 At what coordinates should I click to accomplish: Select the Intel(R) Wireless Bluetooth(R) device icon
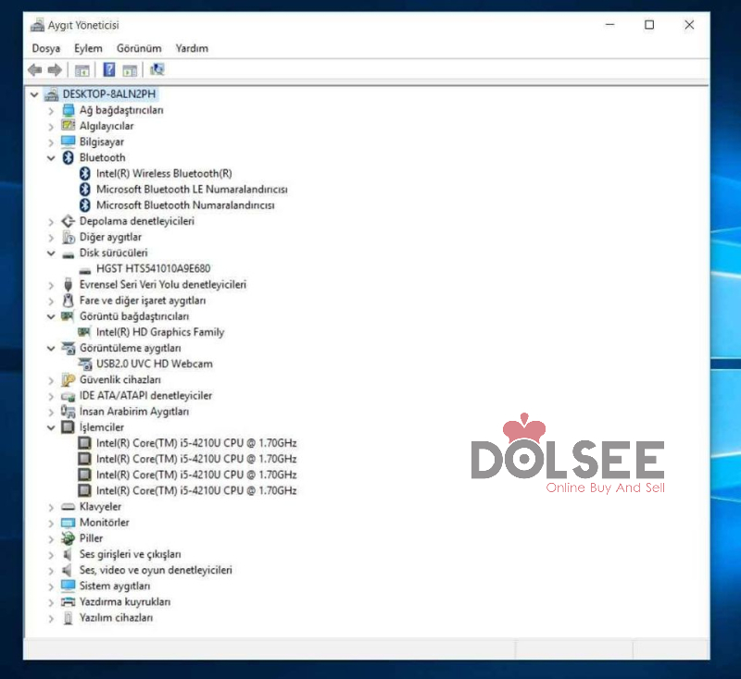point(85,174)
